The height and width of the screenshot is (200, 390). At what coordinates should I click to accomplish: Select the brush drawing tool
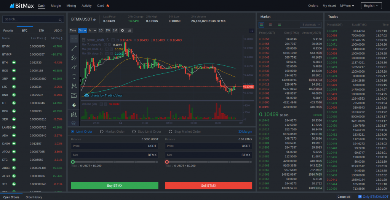tap(74, 67)
